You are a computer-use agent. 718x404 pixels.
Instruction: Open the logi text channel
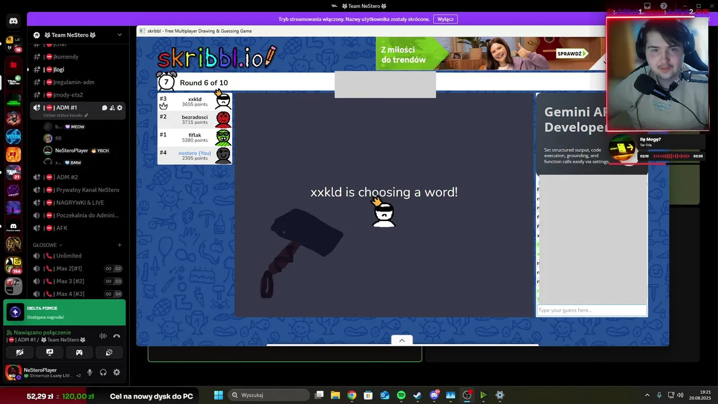click(x=77, y=70)
